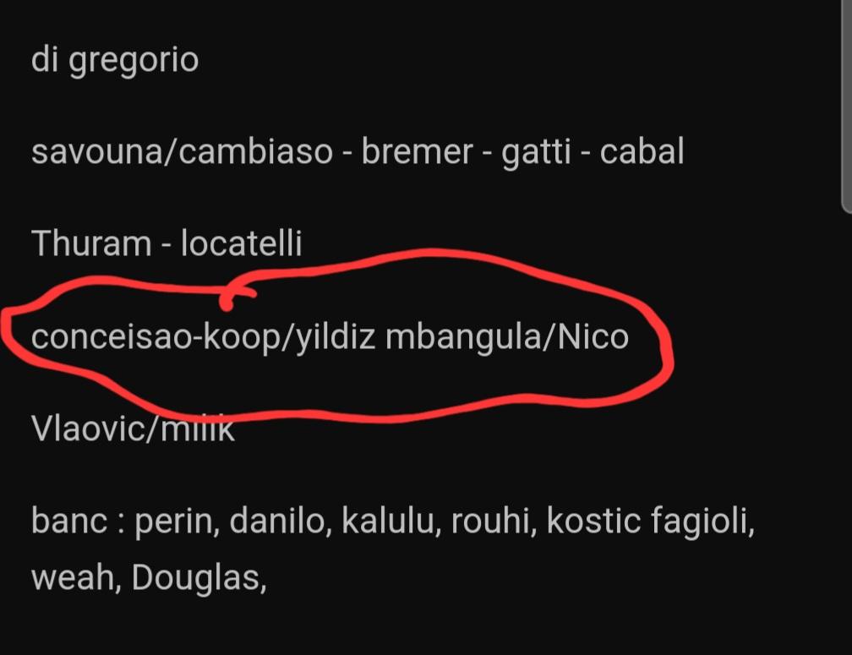Click the name 'Nico'

[x=593, y=336]
